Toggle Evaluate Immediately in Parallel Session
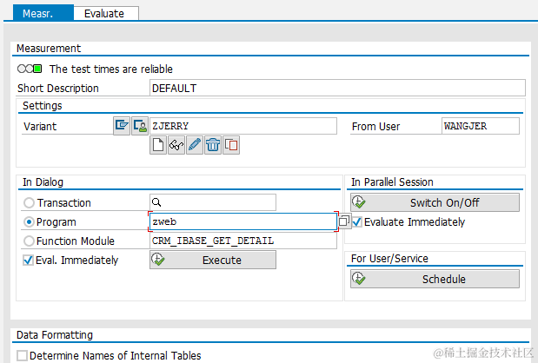Screen dimensions: 538x363 357,221
